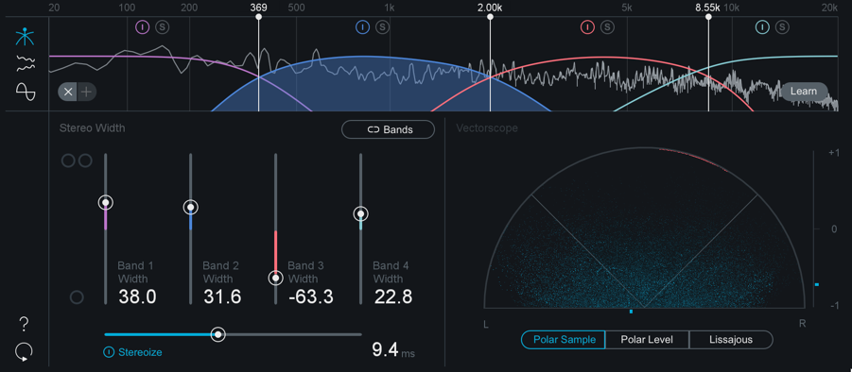
Task: Select the sine wave module icon
Action: point(25,92)
